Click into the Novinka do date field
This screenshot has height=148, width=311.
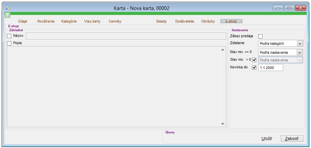[270, 68]
